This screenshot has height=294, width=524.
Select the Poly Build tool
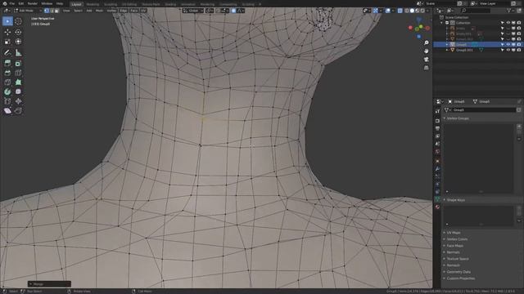click(x=18, y=82)
